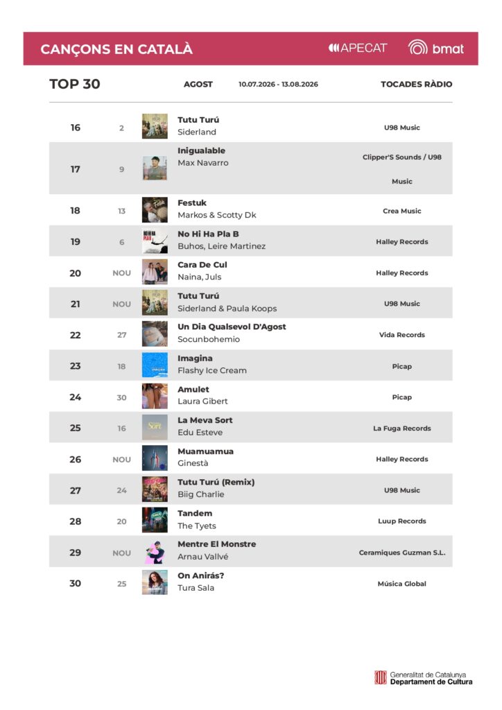Select the Tandem cover by The Tyets
This screenshot has width=502, height=710.
tap(155, 520)
